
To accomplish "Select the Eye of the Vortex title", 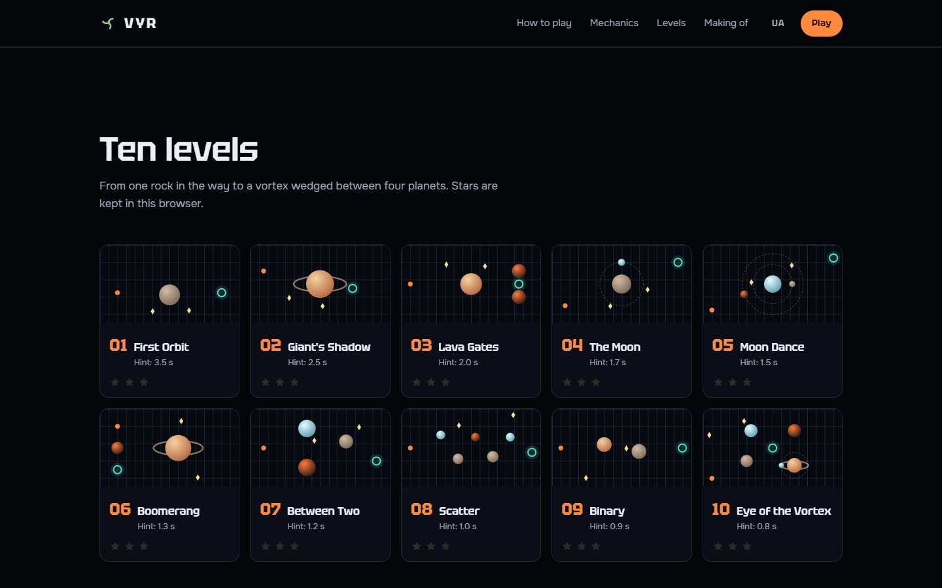I will 784,511.
